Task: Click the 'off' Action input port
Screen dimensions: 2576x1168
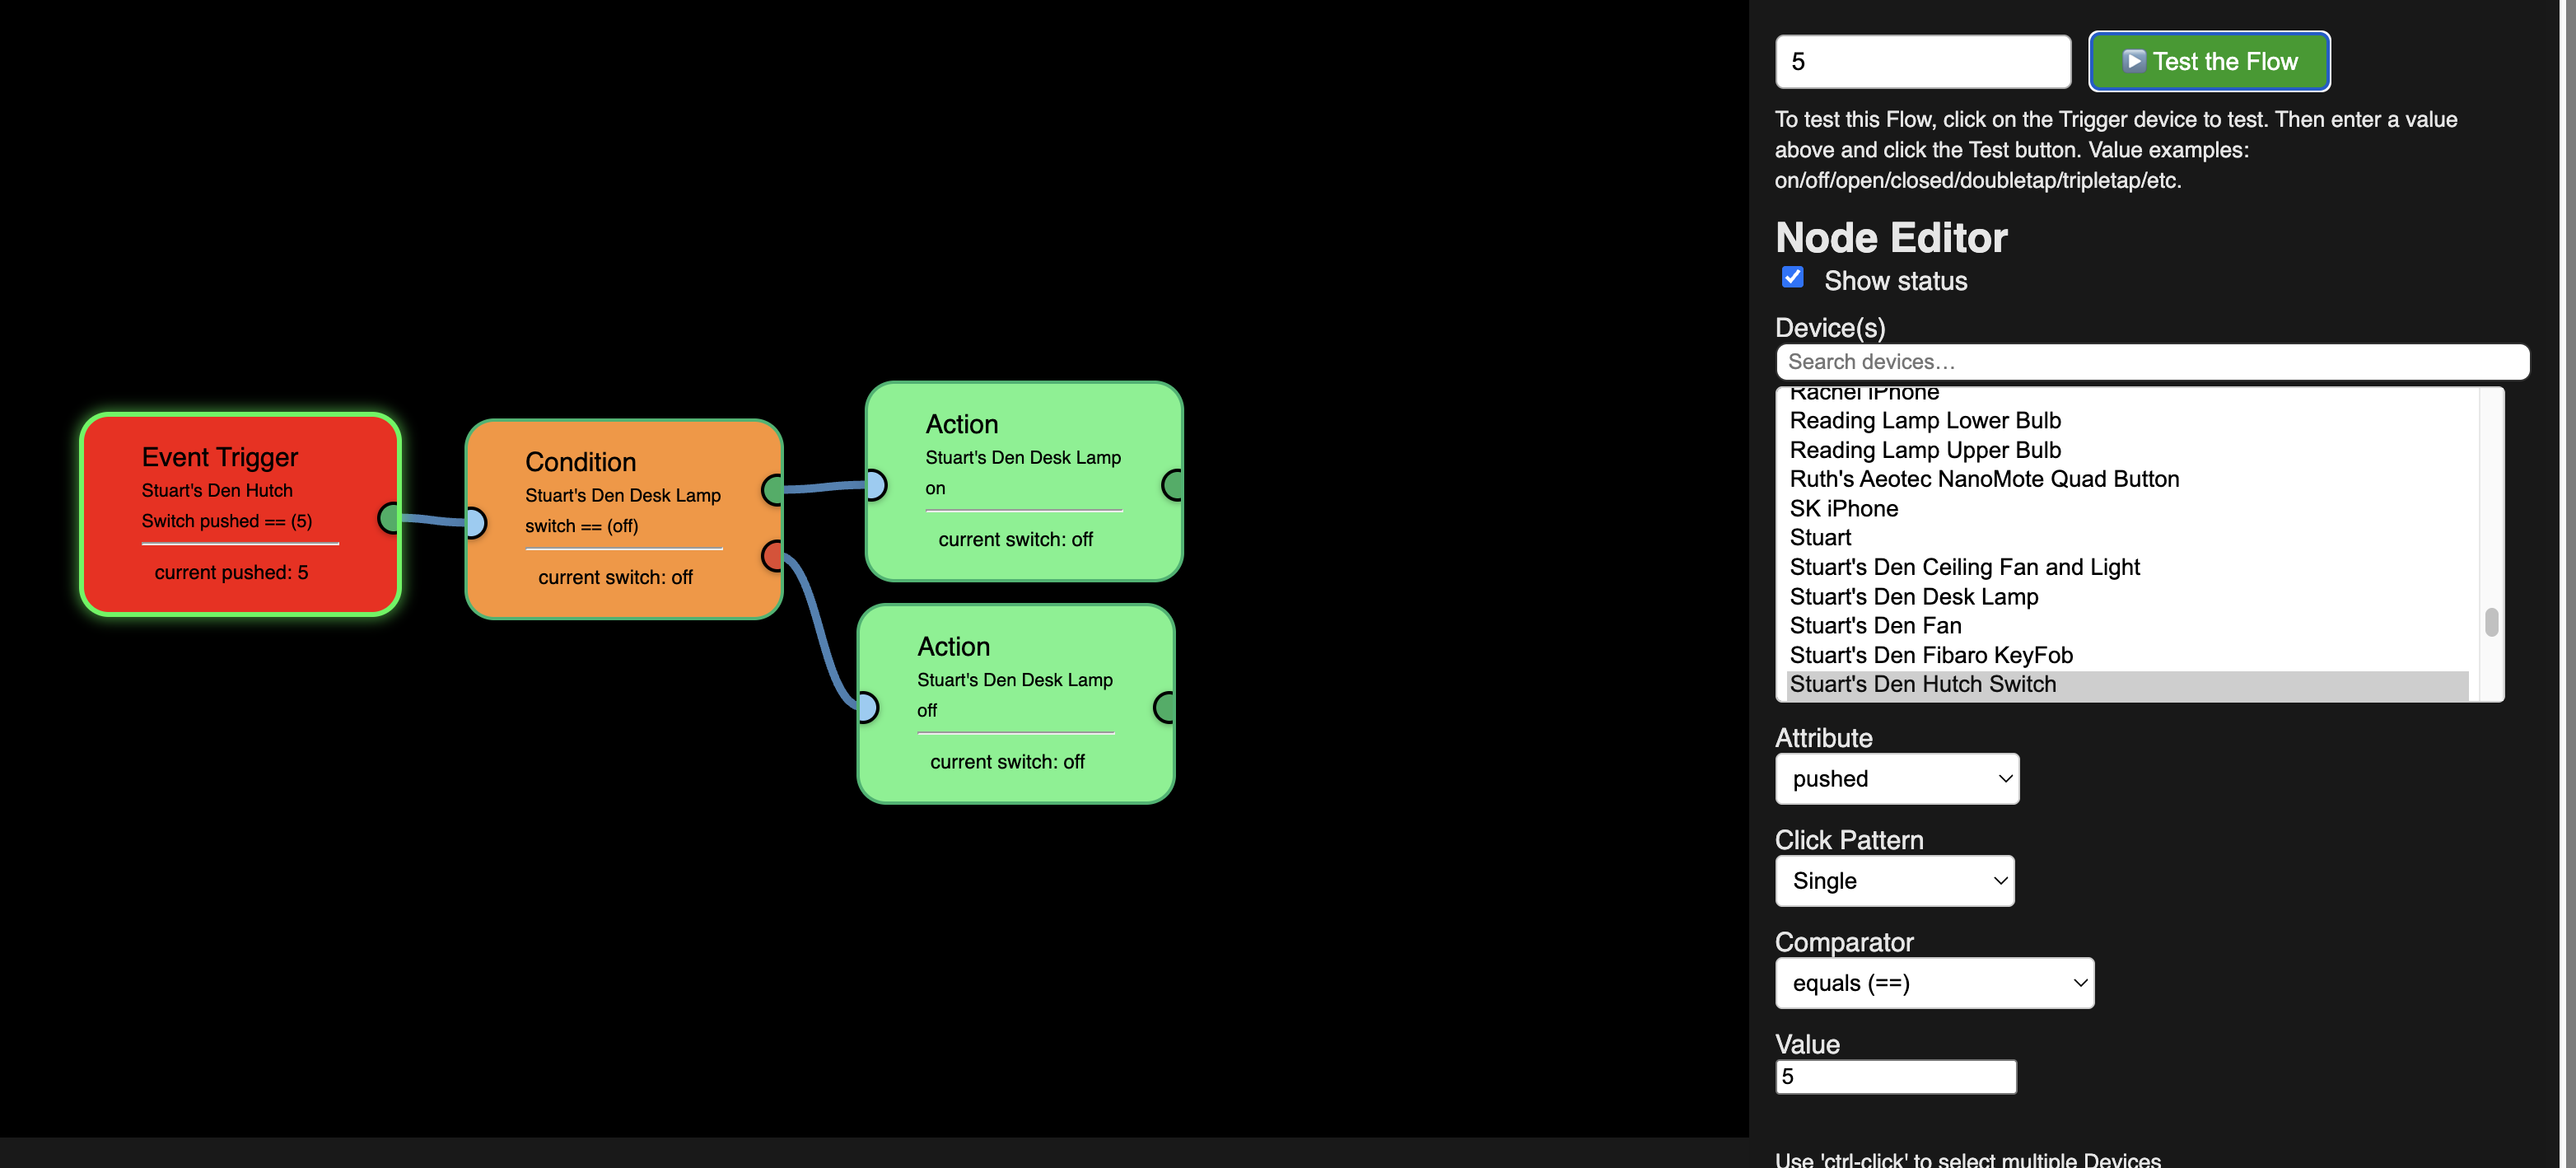Action: 868,707
